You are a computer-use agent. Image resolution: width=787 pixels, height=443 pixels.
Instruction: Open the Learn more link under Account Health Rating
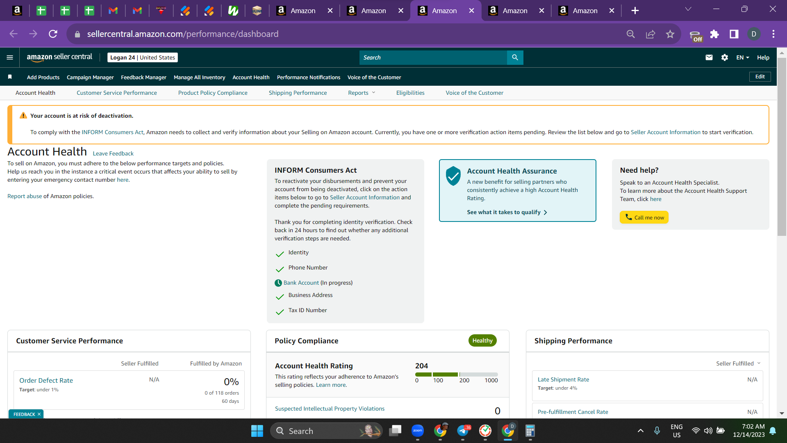click(x=331, y=385)
